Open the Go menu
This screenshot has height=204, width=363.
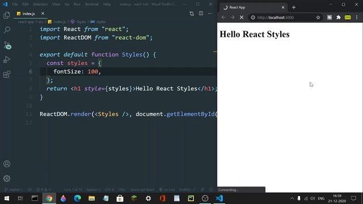[x=67, y=4]
